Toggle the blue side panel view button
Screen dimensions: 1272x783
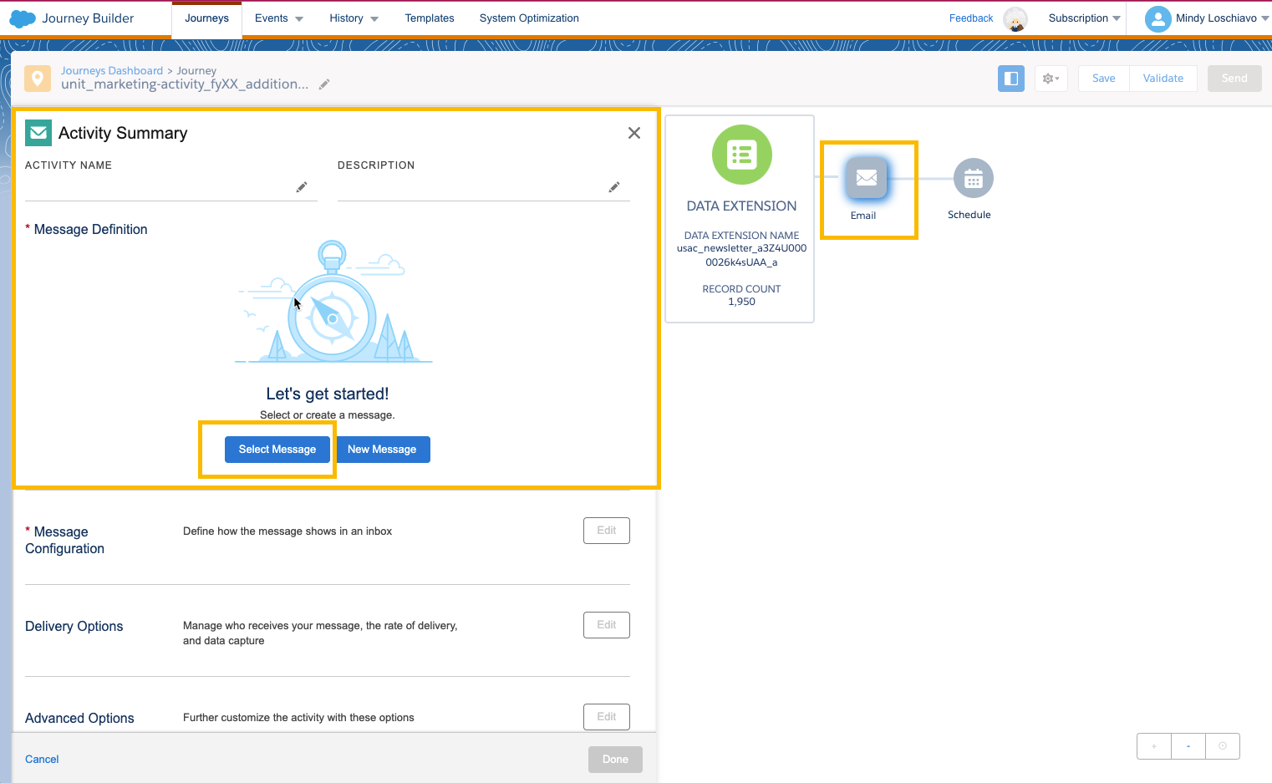tap(1010, 79)
